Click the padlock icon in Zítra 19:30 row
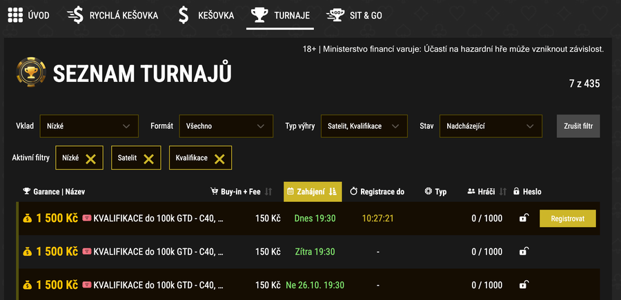The height and width of the screenshot is (300, 621). point(524,252)
